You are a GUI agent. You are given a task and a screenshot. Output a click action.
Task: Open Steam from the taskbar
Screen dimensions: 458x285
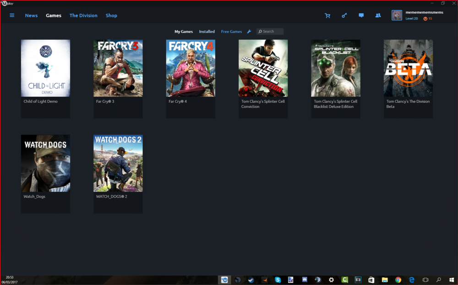click(251, 280)
